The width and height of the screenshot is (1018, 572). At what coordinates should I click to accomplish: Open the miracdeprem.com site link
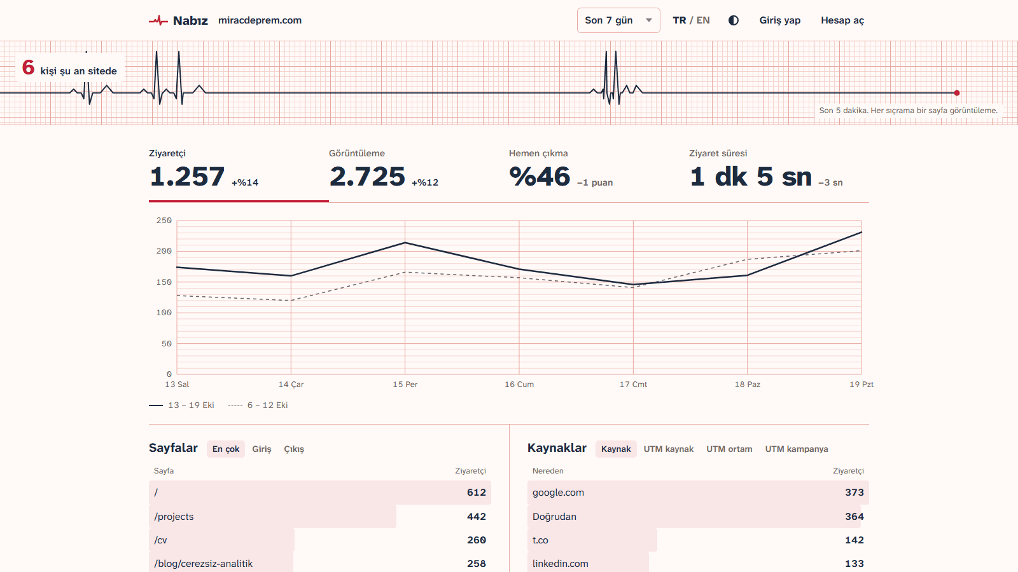pos(260,20)
